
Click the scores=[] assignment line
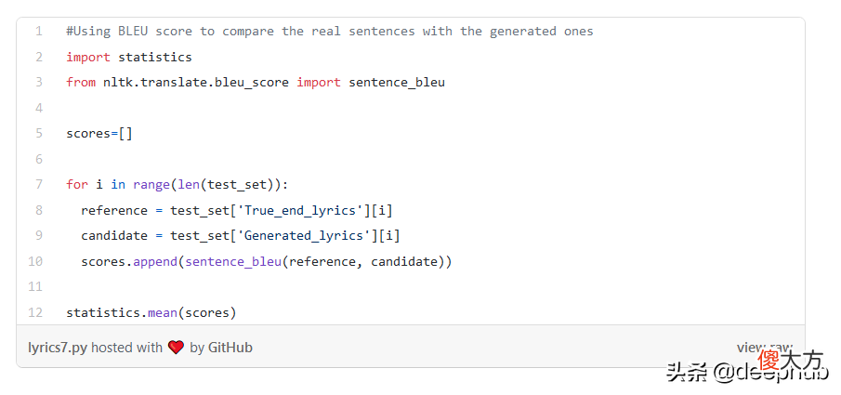click(99, 134)
